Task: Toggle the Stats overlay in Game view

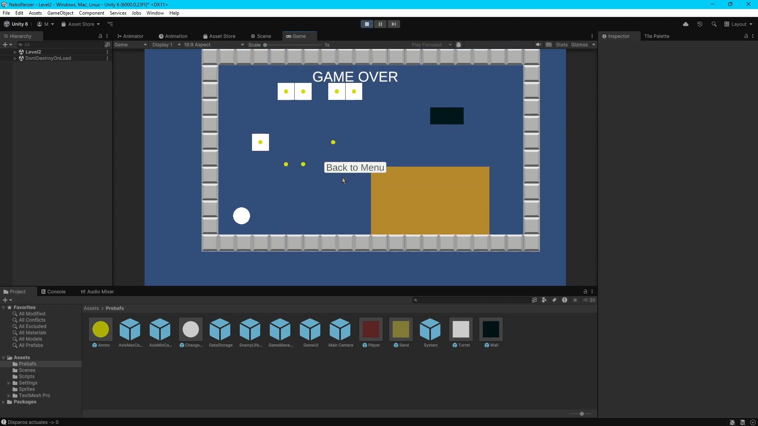Action: point(561,45)
